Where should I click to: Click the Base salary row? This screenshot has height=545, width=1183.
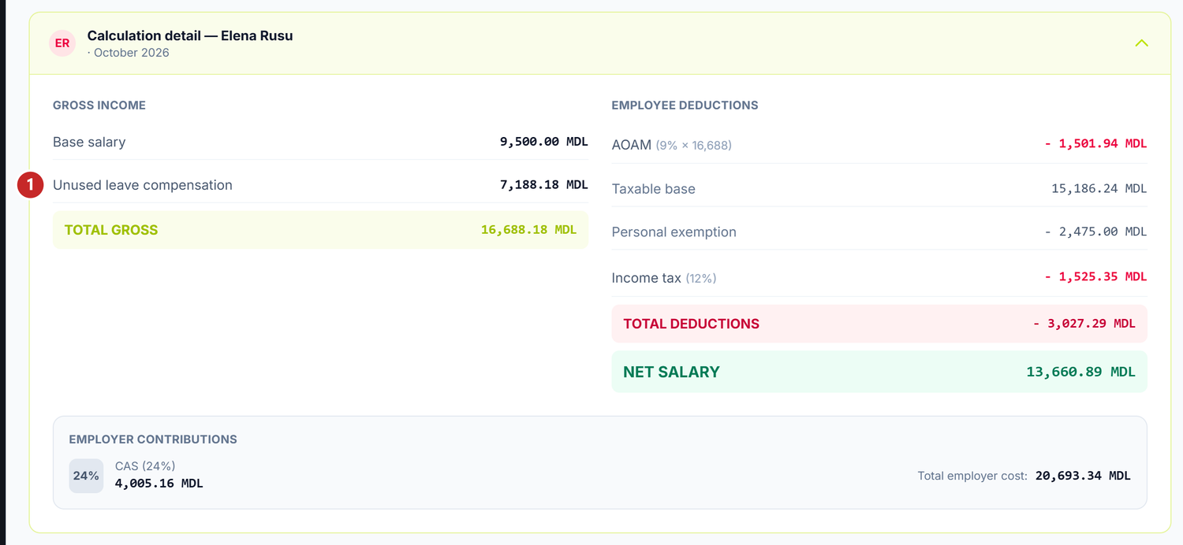[320, 142]
